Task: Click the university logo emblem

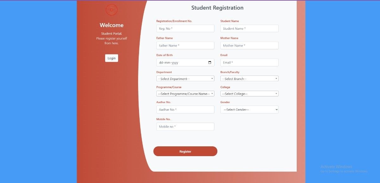Action: 111,10
